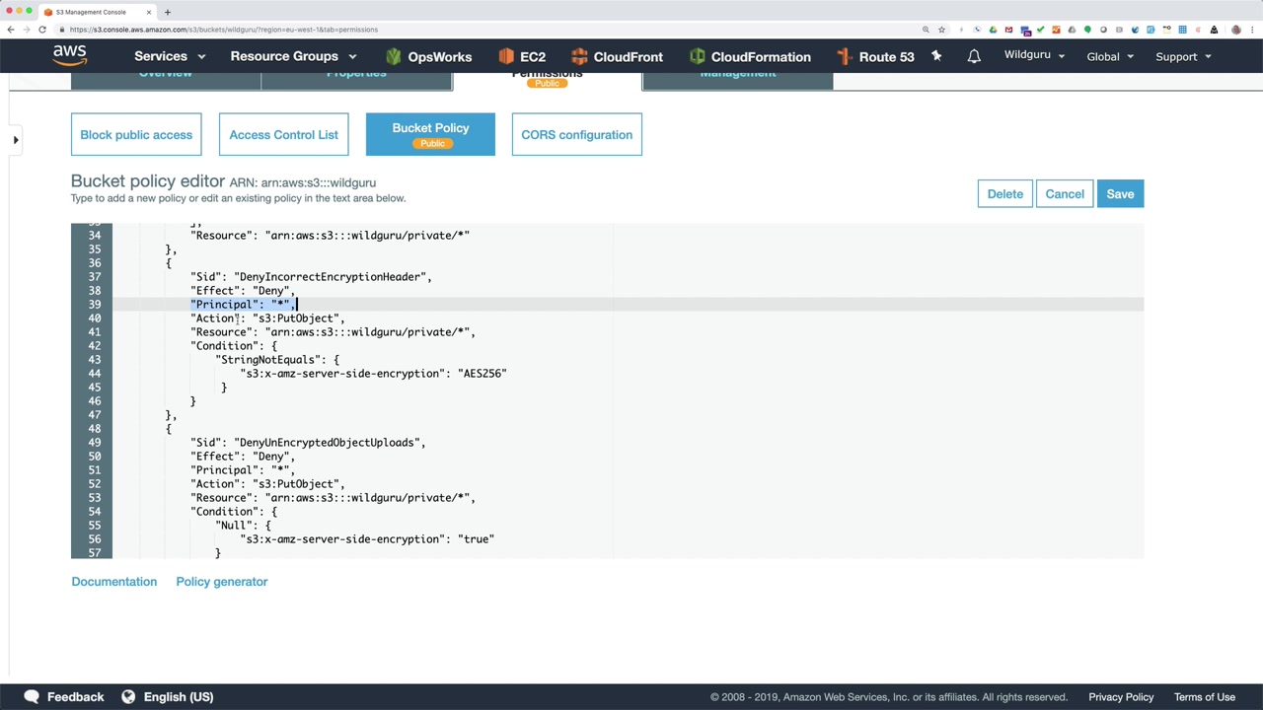
Task: Select the Bucket Policy section
Action: coord(430,134)
